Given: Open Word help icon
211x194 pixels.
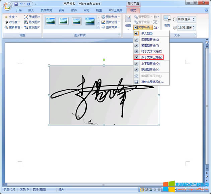Looking at the screenshot, I should pos(206,10).
